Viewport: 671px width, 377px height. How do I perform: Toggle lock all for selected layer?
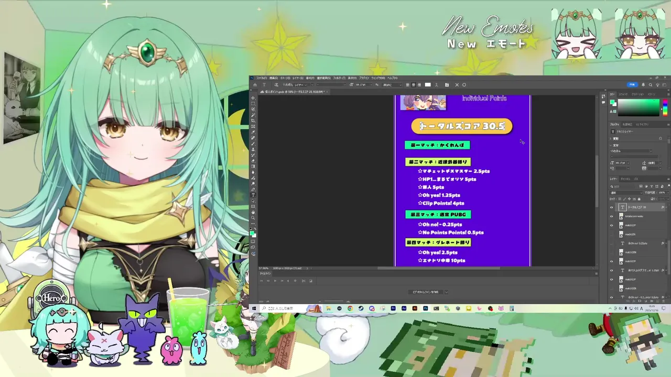click(x=639, y=199)
